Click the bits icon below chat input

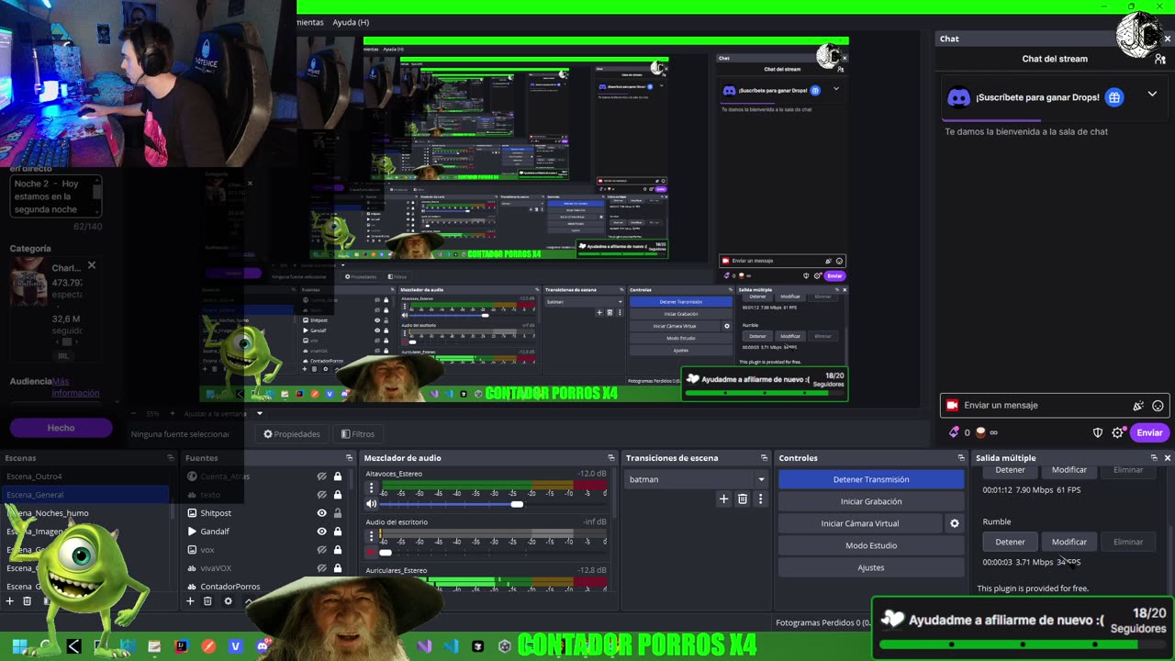click(954, 432)
